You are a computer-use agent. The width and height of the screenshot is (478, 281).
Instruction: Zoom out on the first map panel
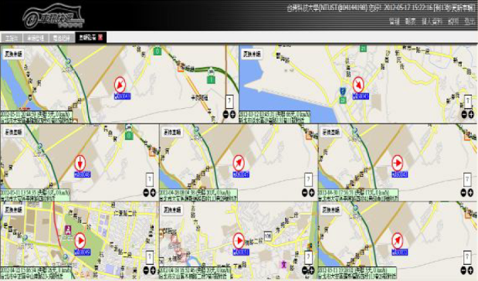pos(225,114)
